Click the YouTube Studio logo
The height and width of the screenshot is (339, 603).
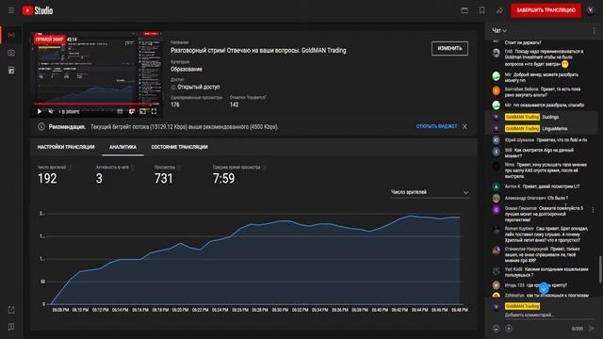38,10
